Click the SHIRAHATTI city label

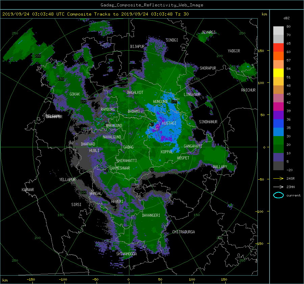coord(127,161)
